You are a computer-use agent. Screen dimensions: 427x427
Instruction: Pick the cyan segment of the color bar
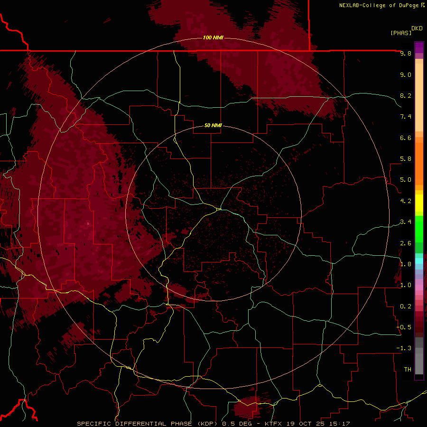click(419, 260)
